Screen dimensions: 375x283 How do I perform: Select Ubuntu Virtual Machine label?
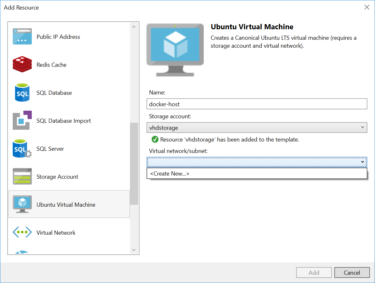pyautogui.click(x=66, y=205)
